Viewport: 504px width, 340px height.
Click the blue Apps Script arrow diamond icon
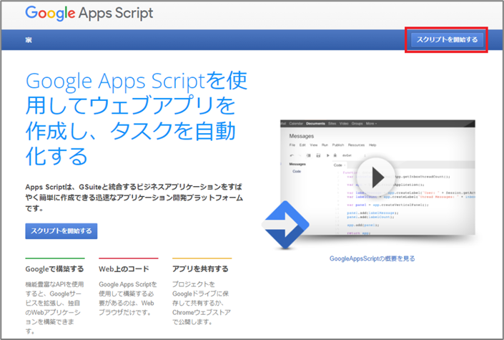[285, 225]
